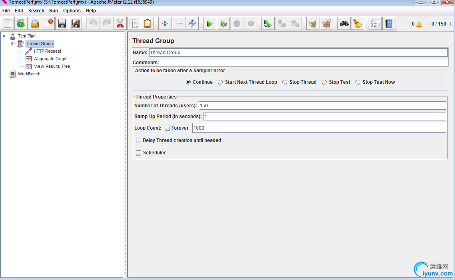The width and height of the screenshot is (455, 280).
Task: Select the Stop Test radio button
Action: coord(324,82)
